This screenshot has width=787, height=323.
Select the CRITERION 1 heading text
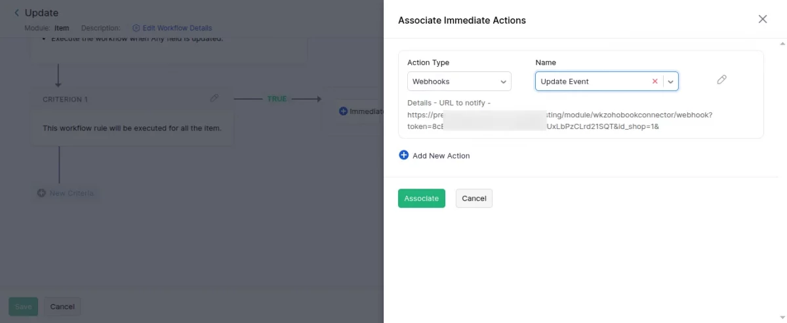click(65, 100)
